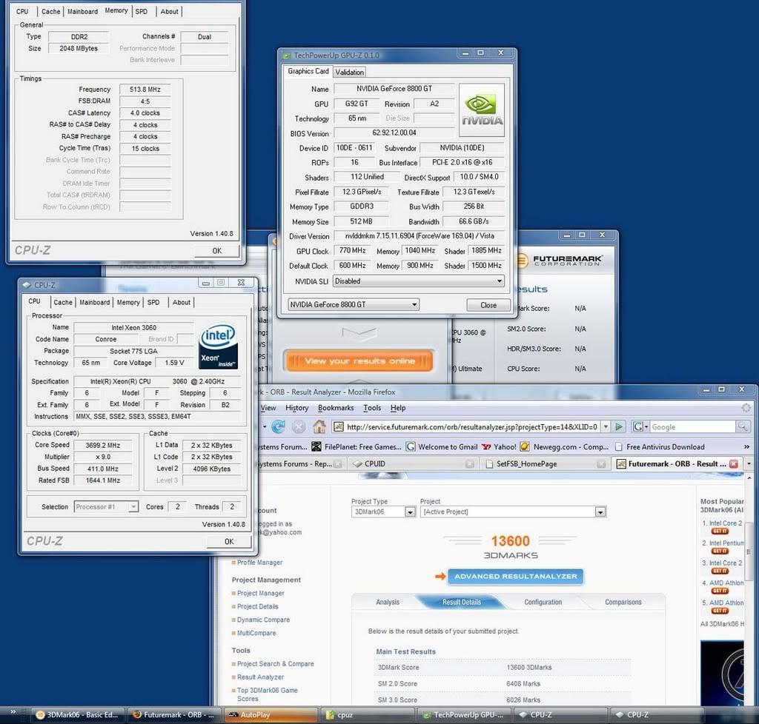This screenshot has width=759, height=724.
Task: Click Close button in GPU-Z
Action: [488, 305]
